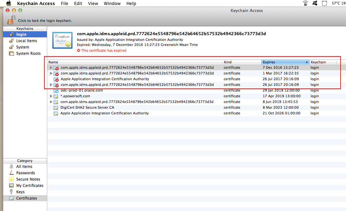
Task: Expand the *.apowersoft.com certificate row
Action: [x=51, y=96]
